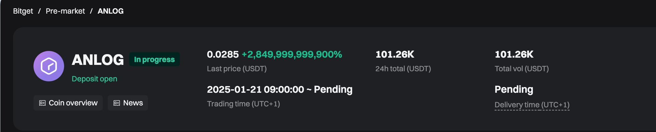
Task: Click the Deposit open status text
Action: (x=94, y=79)
